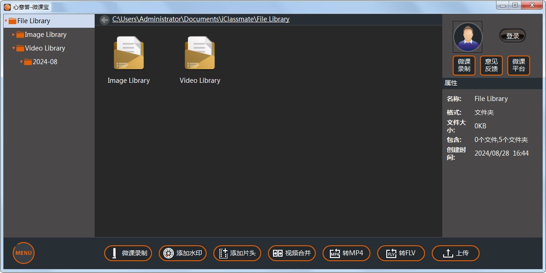Click the 属性 properties panel header
This screenshot has width=546, height=273.
click(492, 83)
